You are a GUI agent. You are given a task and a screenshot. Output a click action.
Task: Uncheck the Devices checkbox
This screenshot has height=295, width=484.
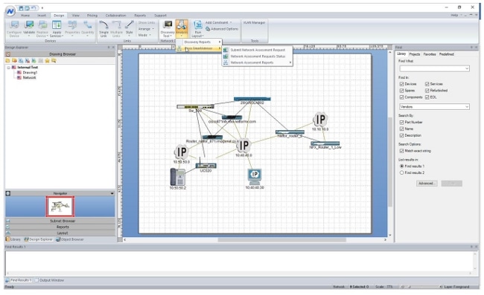pos(401,84)
